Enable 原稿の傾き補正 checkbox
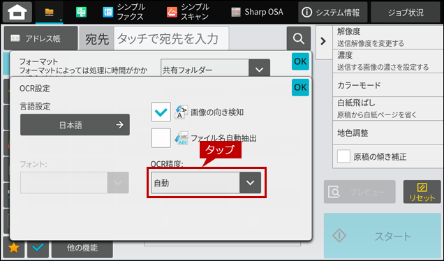This screenshot has width=444, height=261. click(x=343, y=156)
